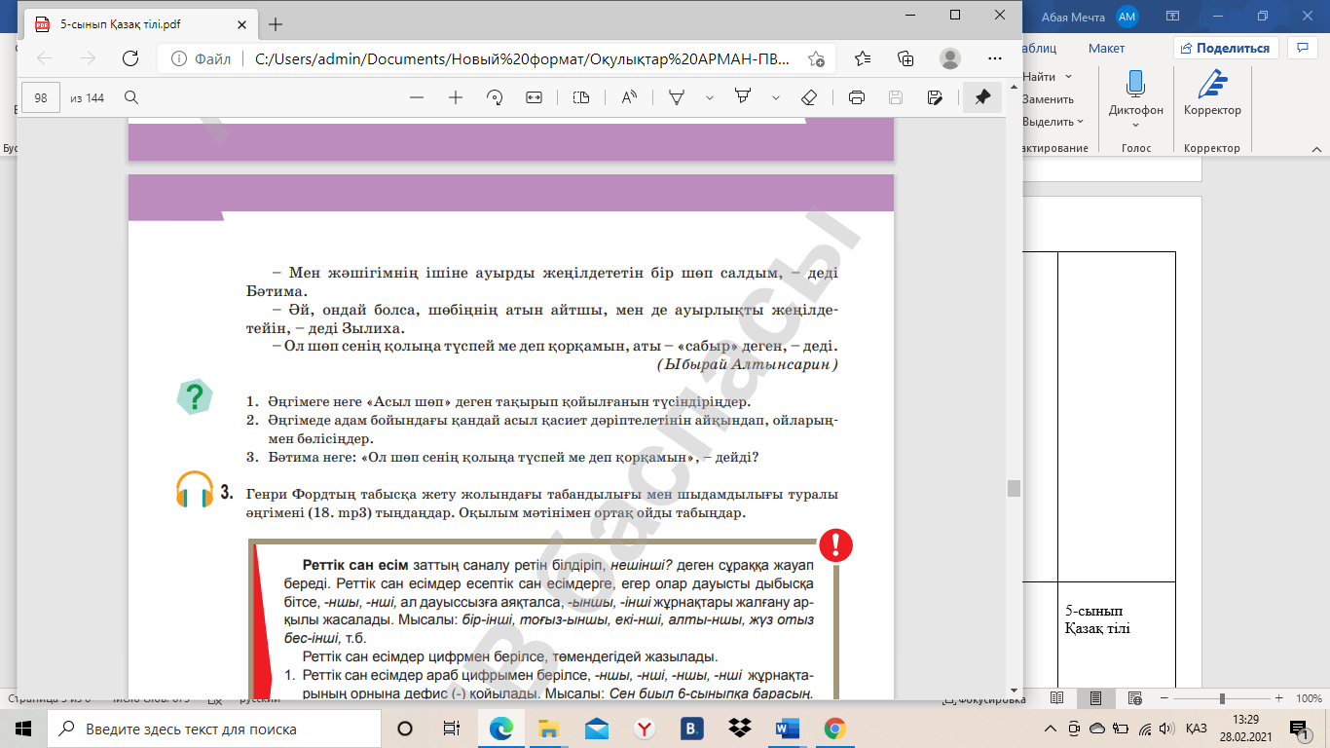Start Диктофон dictation in Word
The image size is (1330, 748).
(1135, 83)
